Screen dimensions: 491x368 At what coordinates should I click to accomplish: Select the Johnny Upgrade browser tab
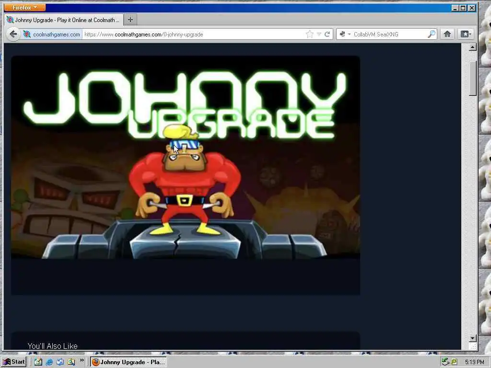[64, 20]
